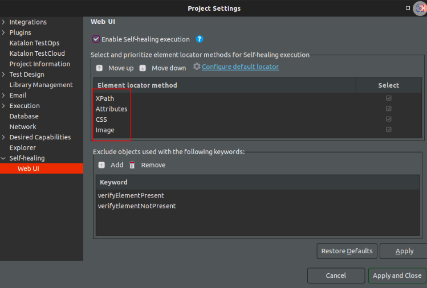Expand the Integrations tree node
The image size is (427, 288).
(4, 22)
